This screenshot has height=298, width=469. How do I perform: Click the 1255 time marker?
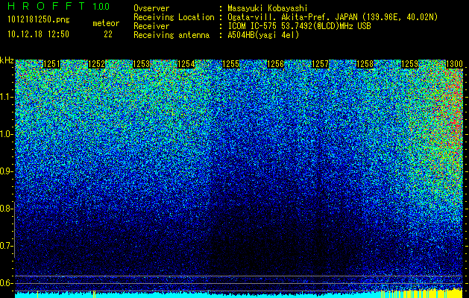pos(230,64)
